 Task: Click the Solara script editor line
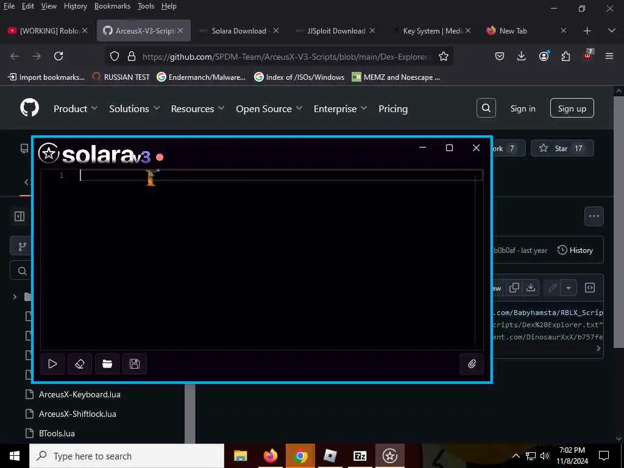pos(281,175)
